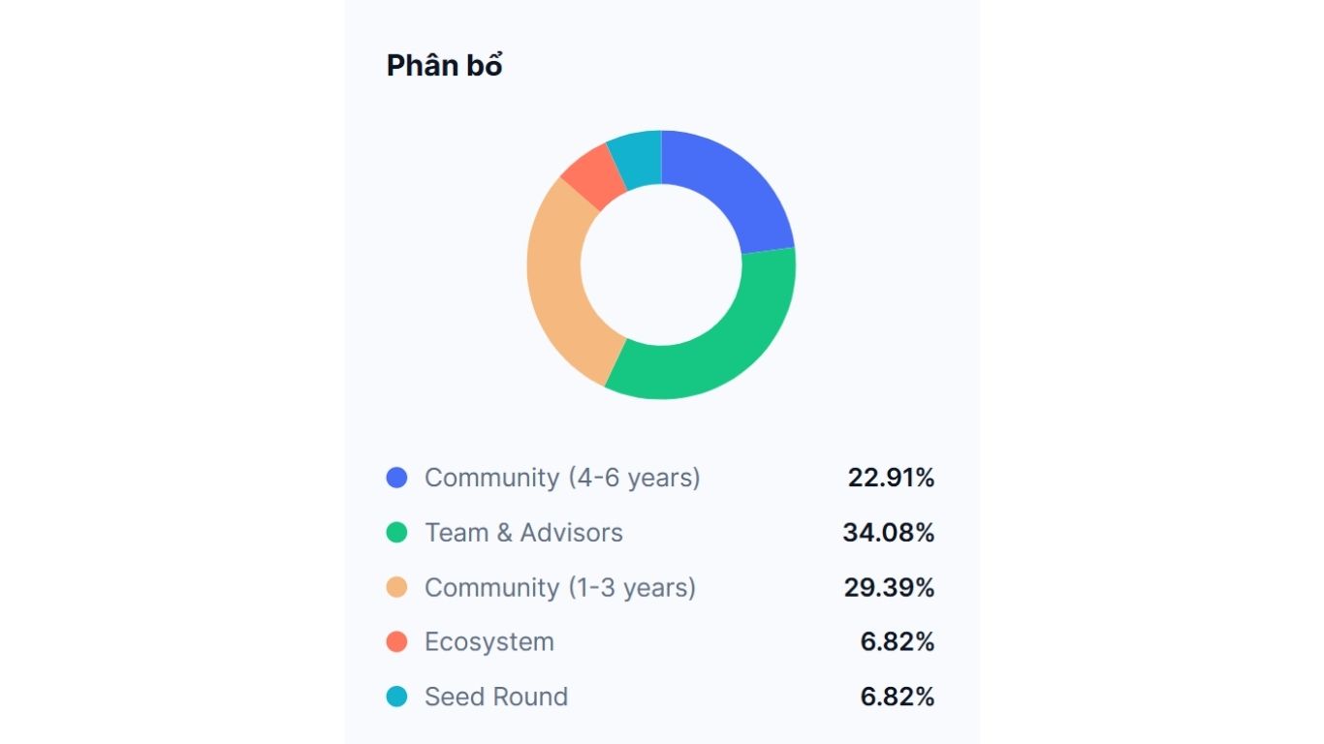The image size is (1324, 744).
Task: Click the blue Community (4-6 years) legend dot
Action: 396,478
